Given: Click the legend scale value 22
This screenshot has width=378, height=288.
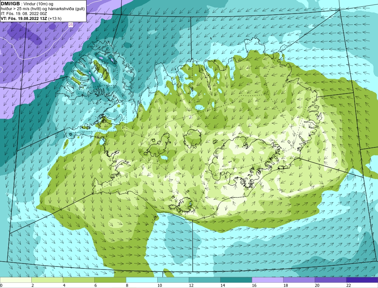Looking at the screenshot, I should click(x=349, y=285).
